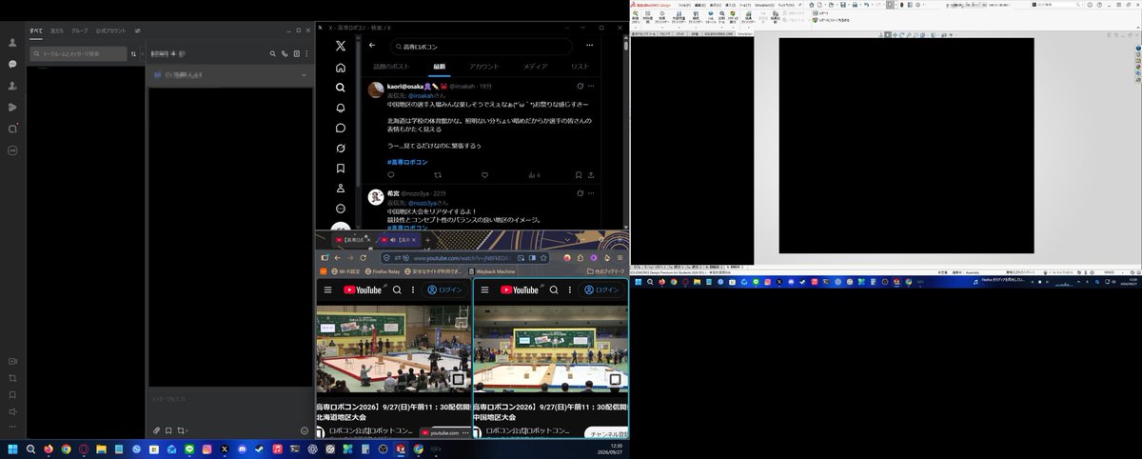Viewport: 1142px width, 459px height.
Task: Select LINE 友だち tab
Action: [x=57, y=30]
